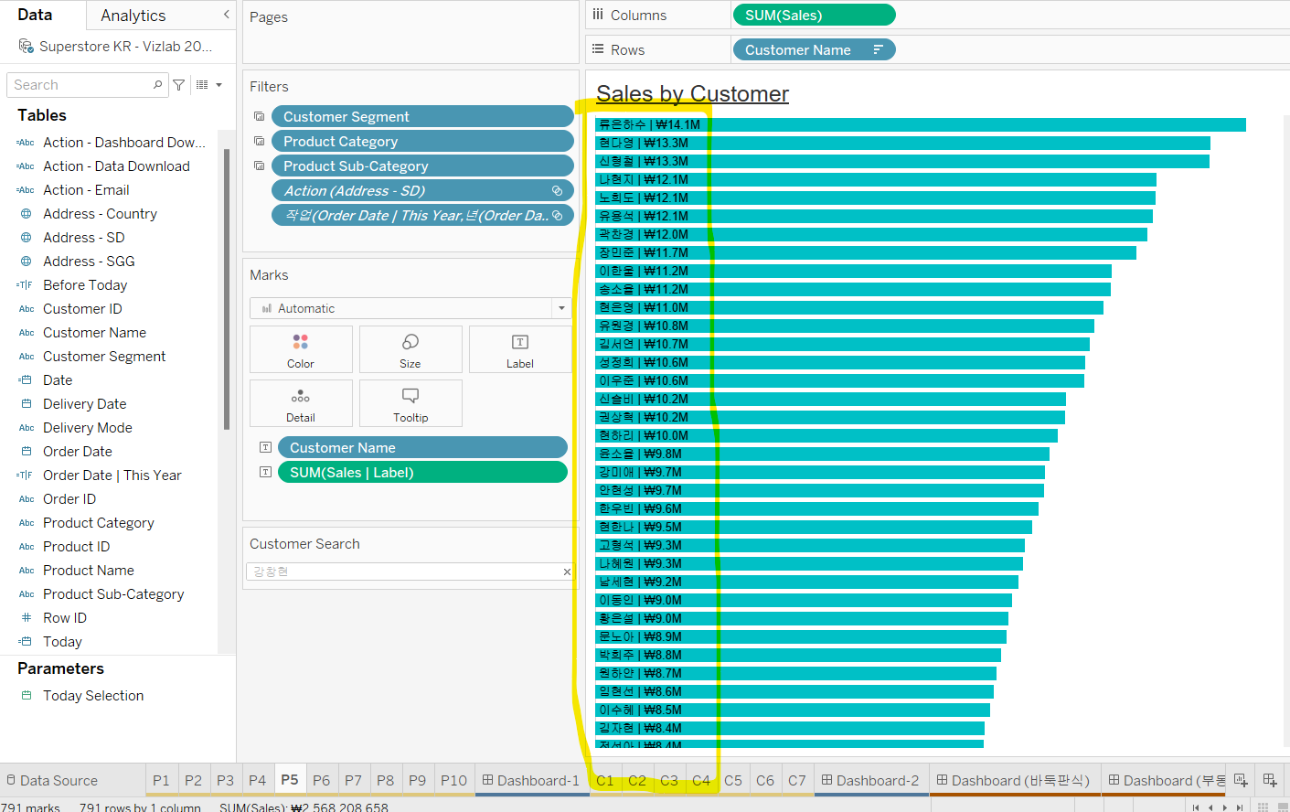
Task: Click the label icon beside SUM(Sales | Label)
Action: tap(265, 472)
